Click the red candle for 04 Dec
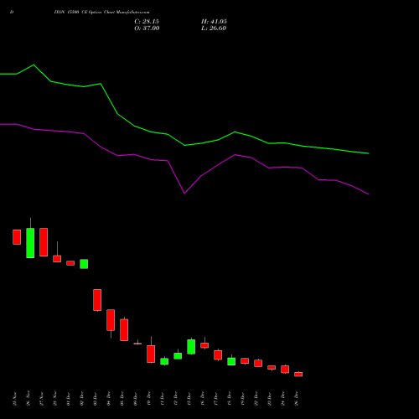 click(x=111, y=320)
